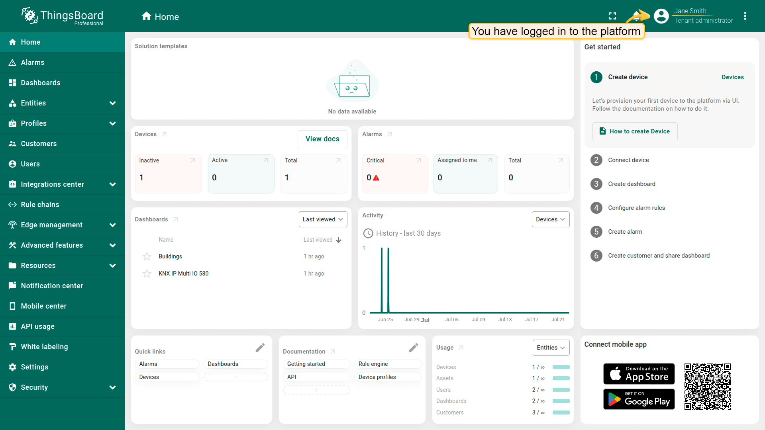Image resolution: width=765 pixels, height=430 pixels.
Task: Toggle fullscreen mode icon
Action: tap(612, 16)
